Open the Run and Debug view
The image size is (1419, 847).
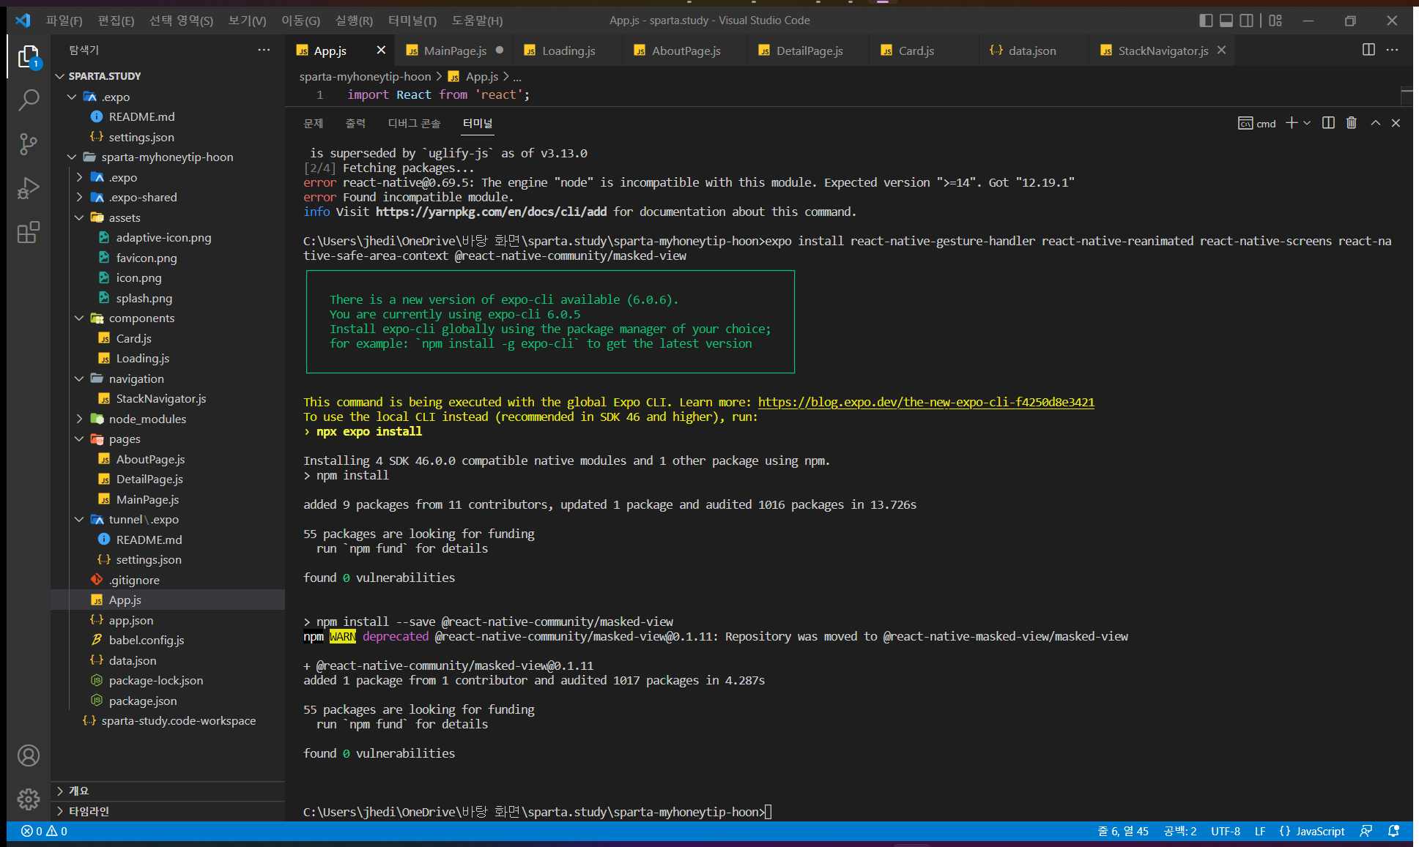click(29, 188)
